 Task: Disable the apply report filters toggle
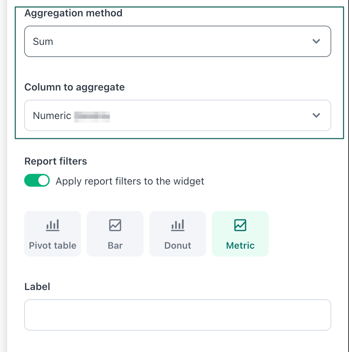coord(37,181)
